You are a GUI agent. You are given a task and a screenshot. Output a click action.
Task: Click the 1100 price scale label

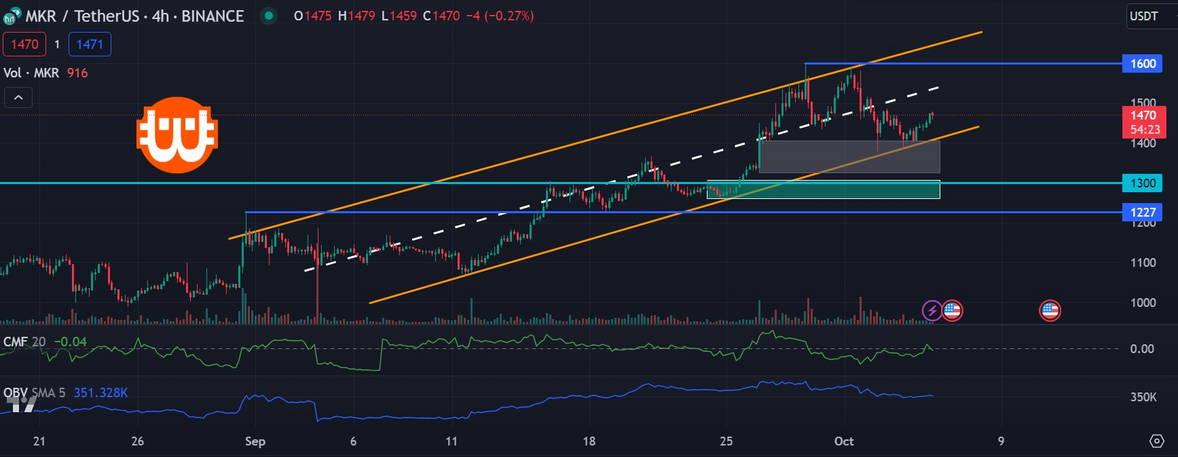point(1143,263)
